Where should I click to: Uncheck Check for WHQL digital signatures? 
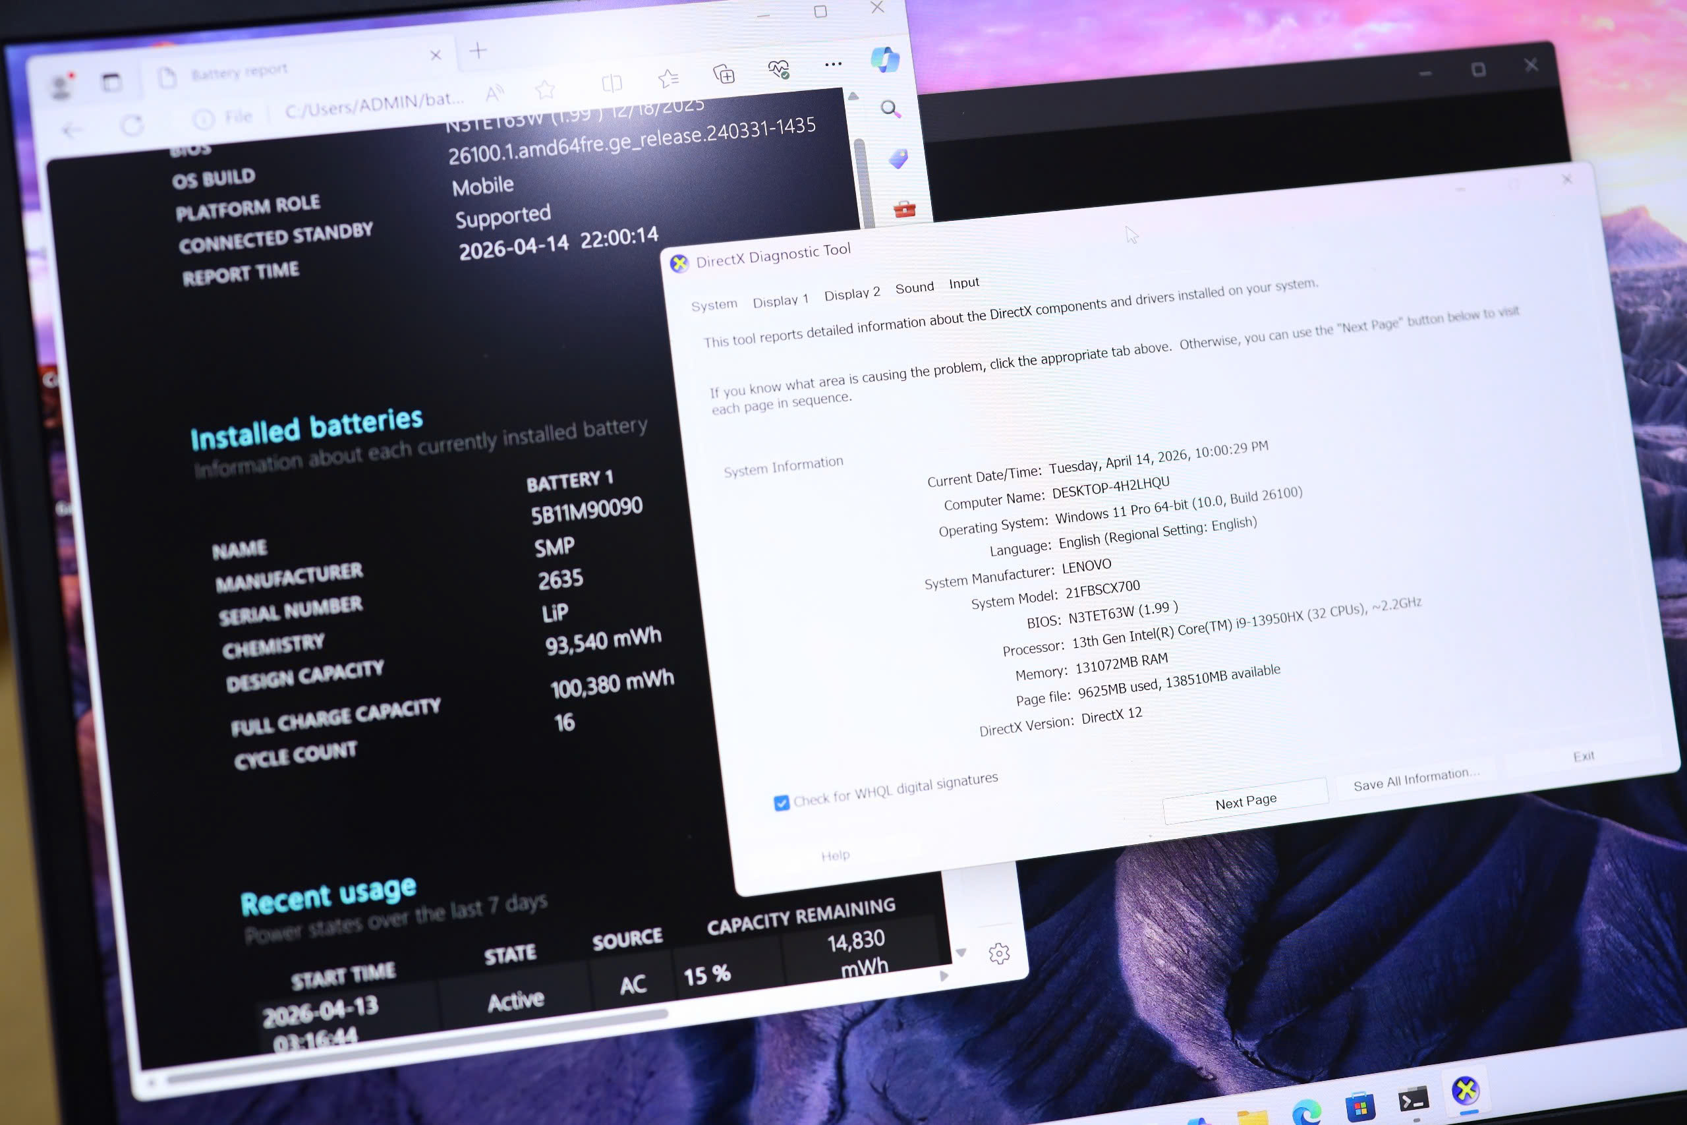click(781, 802)
